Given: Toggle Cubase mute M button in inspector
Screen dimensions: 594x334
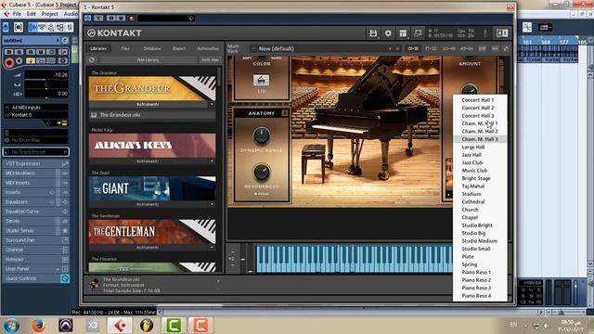Looking at the screenshot, I should (x=9, y=52).
